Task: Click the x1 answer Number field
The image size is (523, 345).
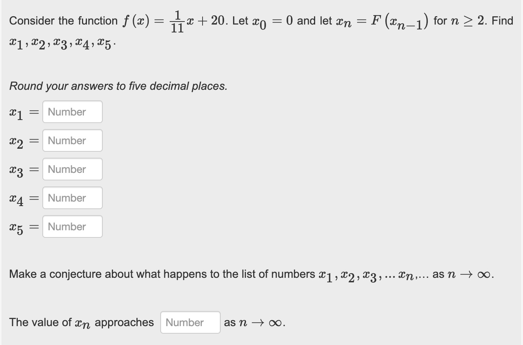Action: (73, 112)
